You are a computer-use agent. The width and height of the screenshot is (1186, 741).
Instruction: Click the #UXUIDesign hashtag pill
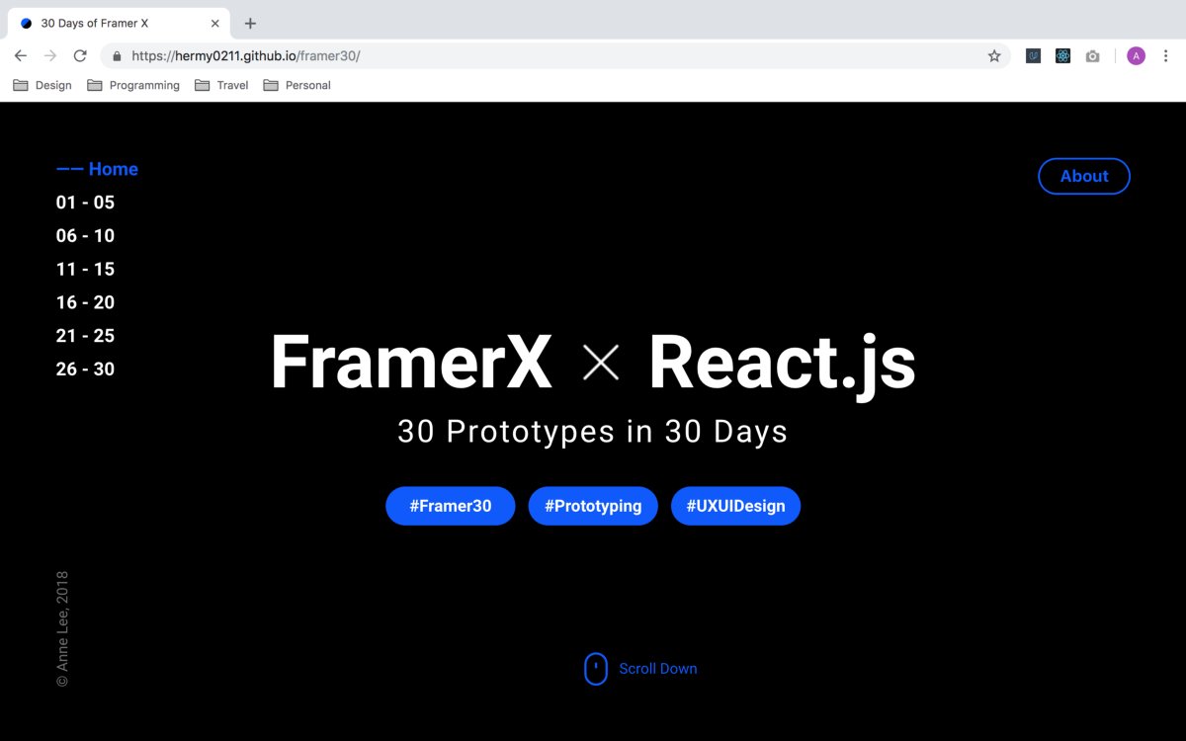pos(736,506)
